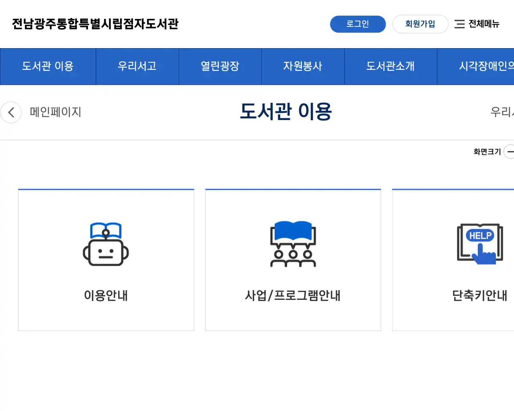
Task: Open the 자원봉사 menu tab
Action: pyautogui.click(x=303, y=66)
